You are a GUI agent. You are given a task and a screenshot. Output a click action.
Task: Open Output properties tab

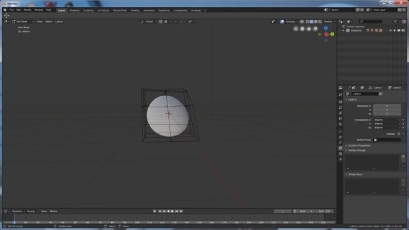341,107
